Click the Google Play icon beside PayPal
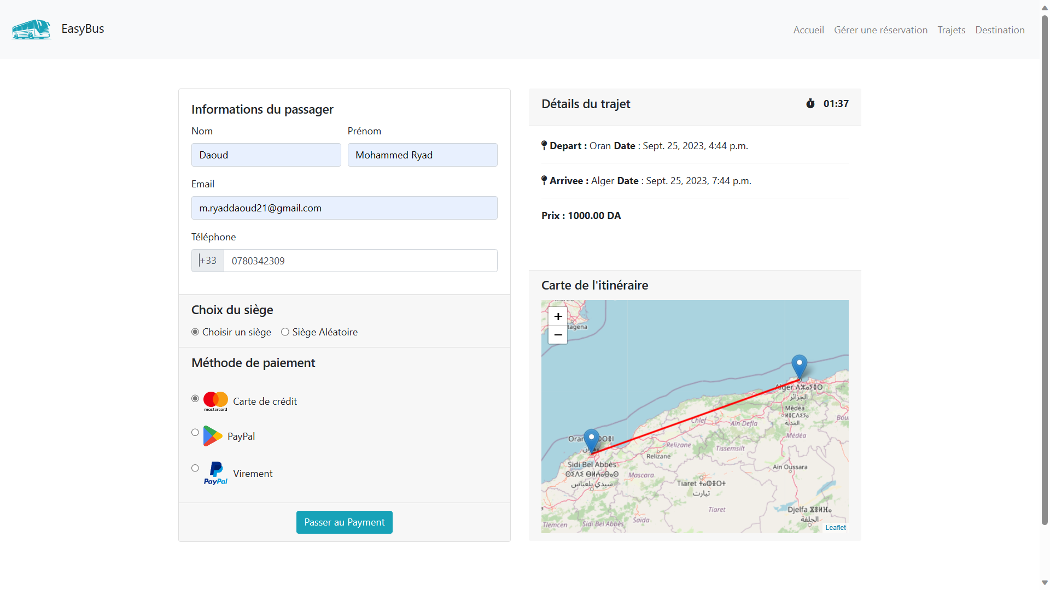Image resolution: width=1050 pixels, height=590 pixels. [213, 436]
